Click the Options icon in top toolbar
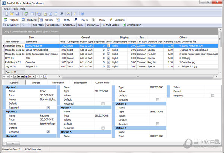224x153 pixels. pos(39,14)
